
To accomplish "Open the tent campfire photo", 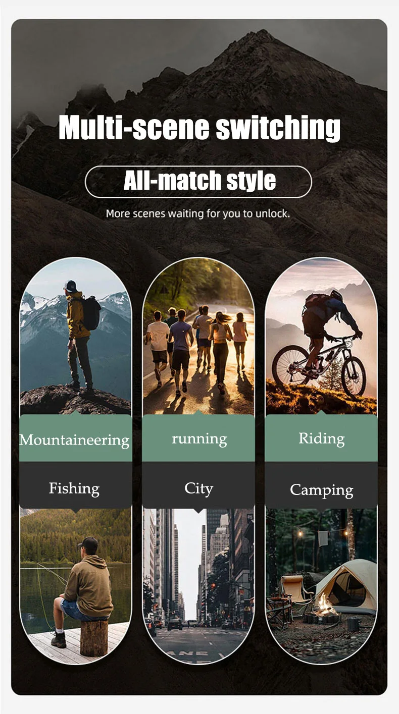I will pyautogui.click(x=321, y=585).
